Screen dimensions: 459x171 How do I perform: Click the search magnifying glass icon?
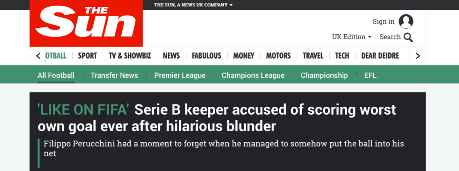tap(408, 37)
